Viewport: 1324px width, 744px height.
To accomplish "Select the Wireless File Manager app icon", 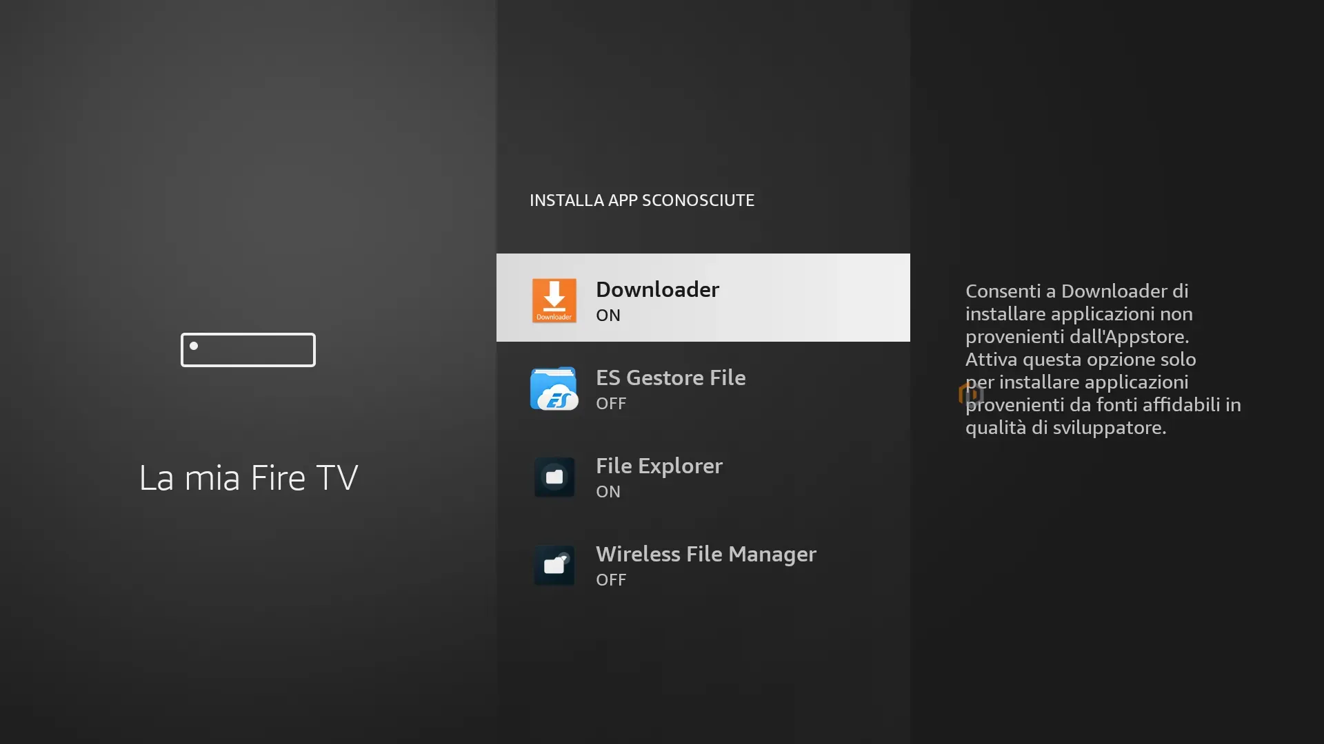I will click(x=554, y=565).
